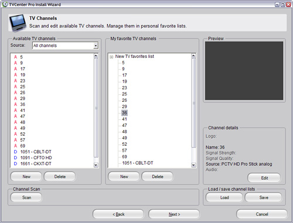Go Back to previous wizard page
The image size is (293, 223).
tap(118, 214)
